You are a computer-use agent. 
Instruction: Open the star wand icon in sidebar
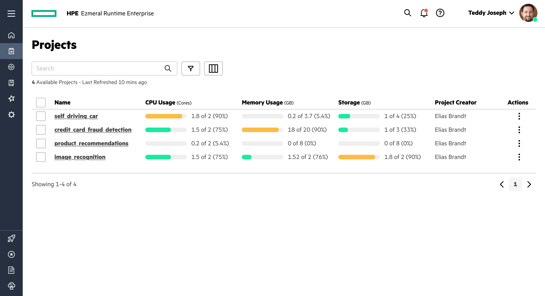(11, 99)
